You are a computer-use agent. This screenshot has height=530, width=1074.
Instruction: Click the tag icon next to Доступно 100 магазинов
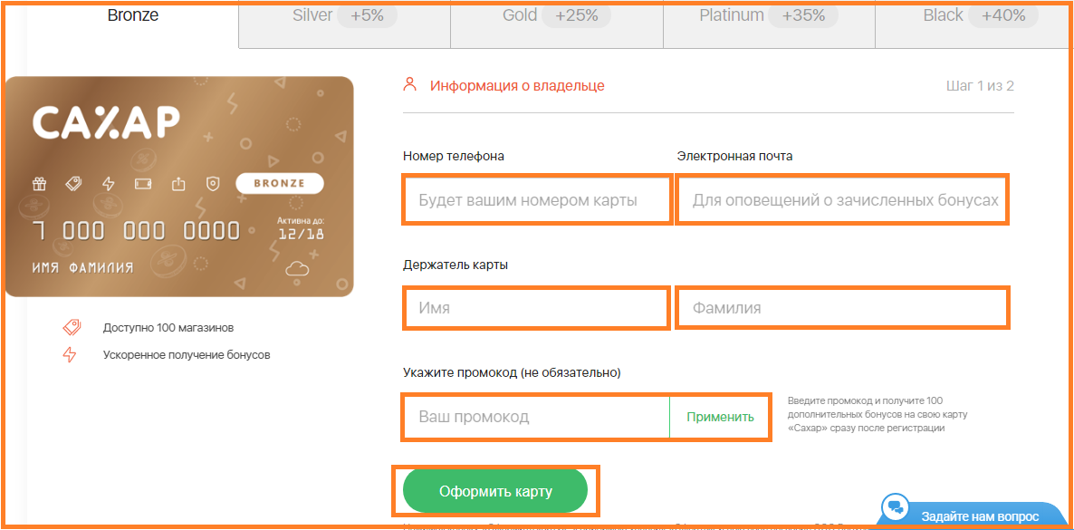71,327
